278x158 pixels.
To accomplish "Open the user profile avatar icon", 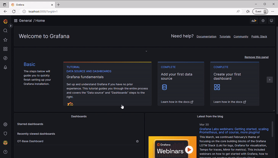I will pos(5,143).
